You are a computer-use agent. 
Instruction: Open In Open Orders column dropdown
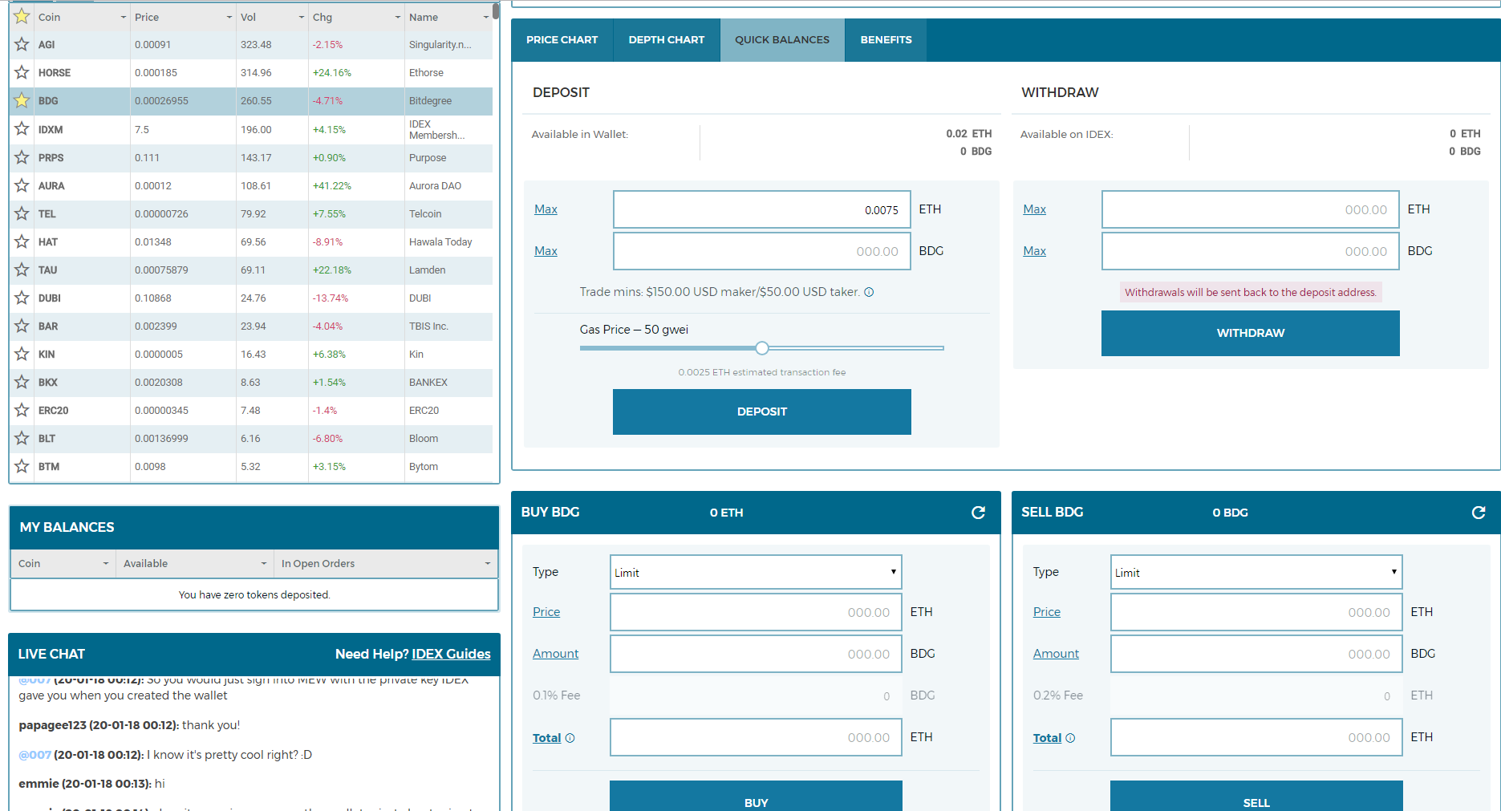coord(487,564)
